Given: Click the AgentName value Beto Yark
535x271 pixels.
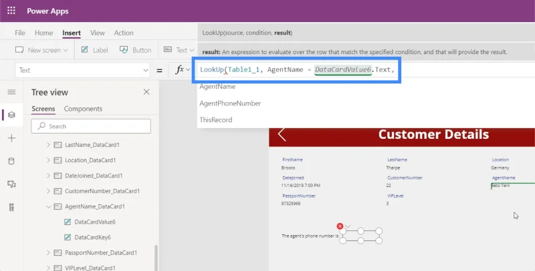Looking at the screenshot, I should pyautogui.click(x=500, y=186).
